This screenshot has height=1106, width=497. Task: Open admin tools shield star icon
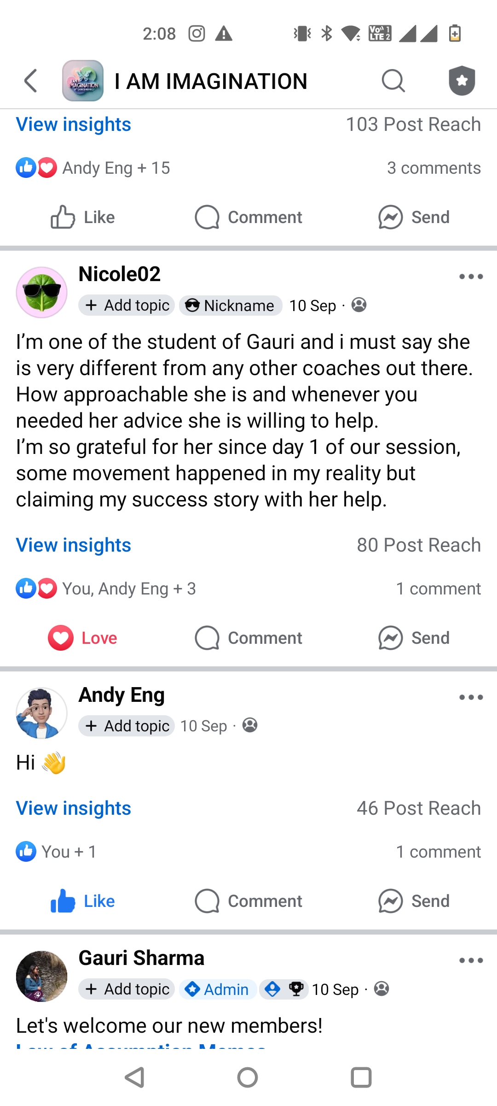coord(462,81)
